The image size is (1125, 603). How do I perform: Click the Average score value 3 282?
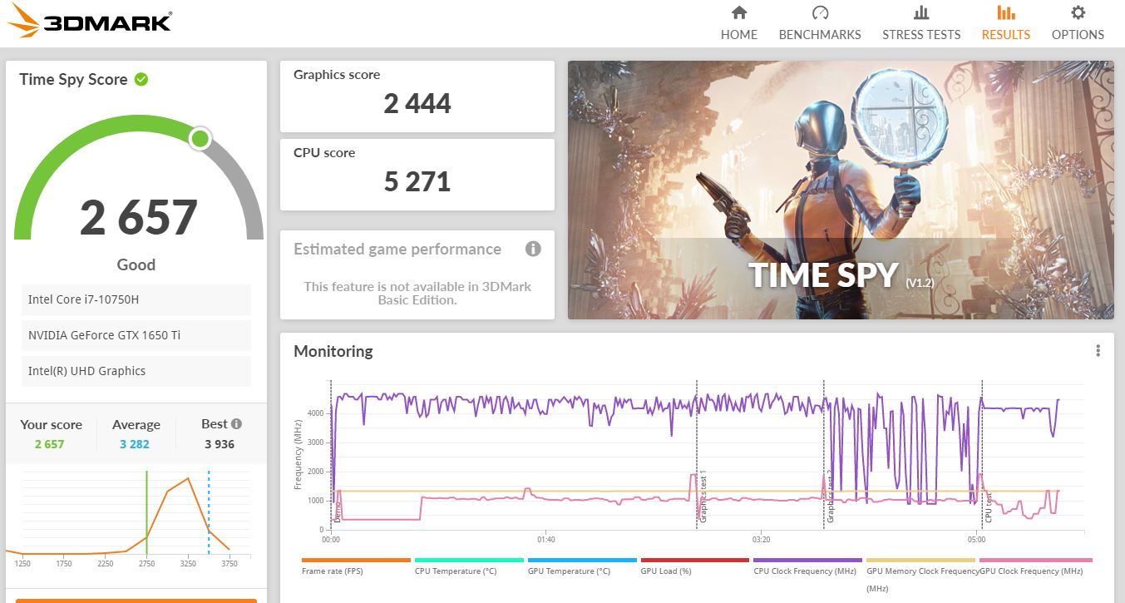coord(134,444)
